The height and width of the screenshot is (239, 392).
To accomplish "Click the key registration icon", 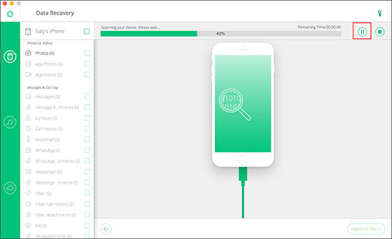I will pos(379,13).
